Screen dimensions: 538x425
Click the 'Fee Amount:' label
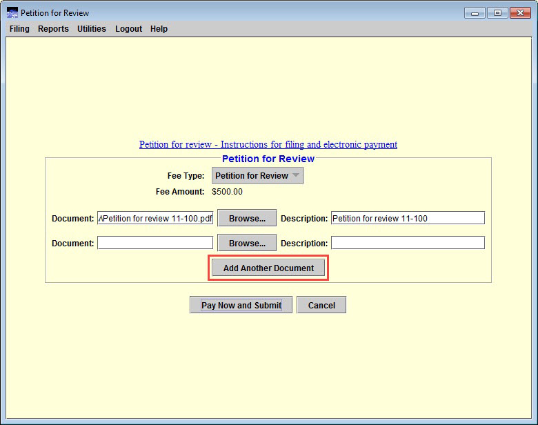coord(180,192)
